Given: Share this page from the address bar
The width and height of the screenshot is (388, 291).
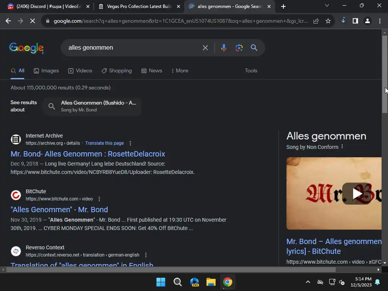Looking at the screenshot, I should click(316, 21).
